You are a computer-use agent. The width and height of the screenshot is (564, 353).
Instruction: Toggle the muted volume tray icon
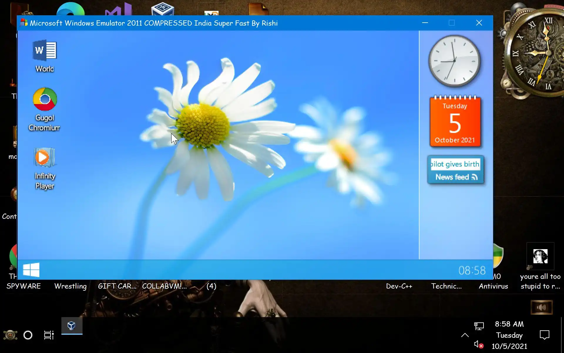click(x=479, y=344)
